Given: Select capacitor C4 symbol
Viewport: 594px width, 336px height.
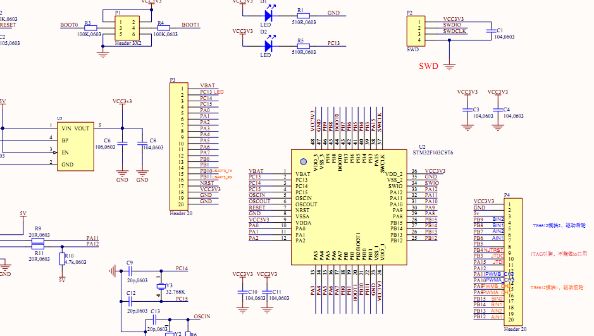Looking at the screenshot, I should 498,110.
